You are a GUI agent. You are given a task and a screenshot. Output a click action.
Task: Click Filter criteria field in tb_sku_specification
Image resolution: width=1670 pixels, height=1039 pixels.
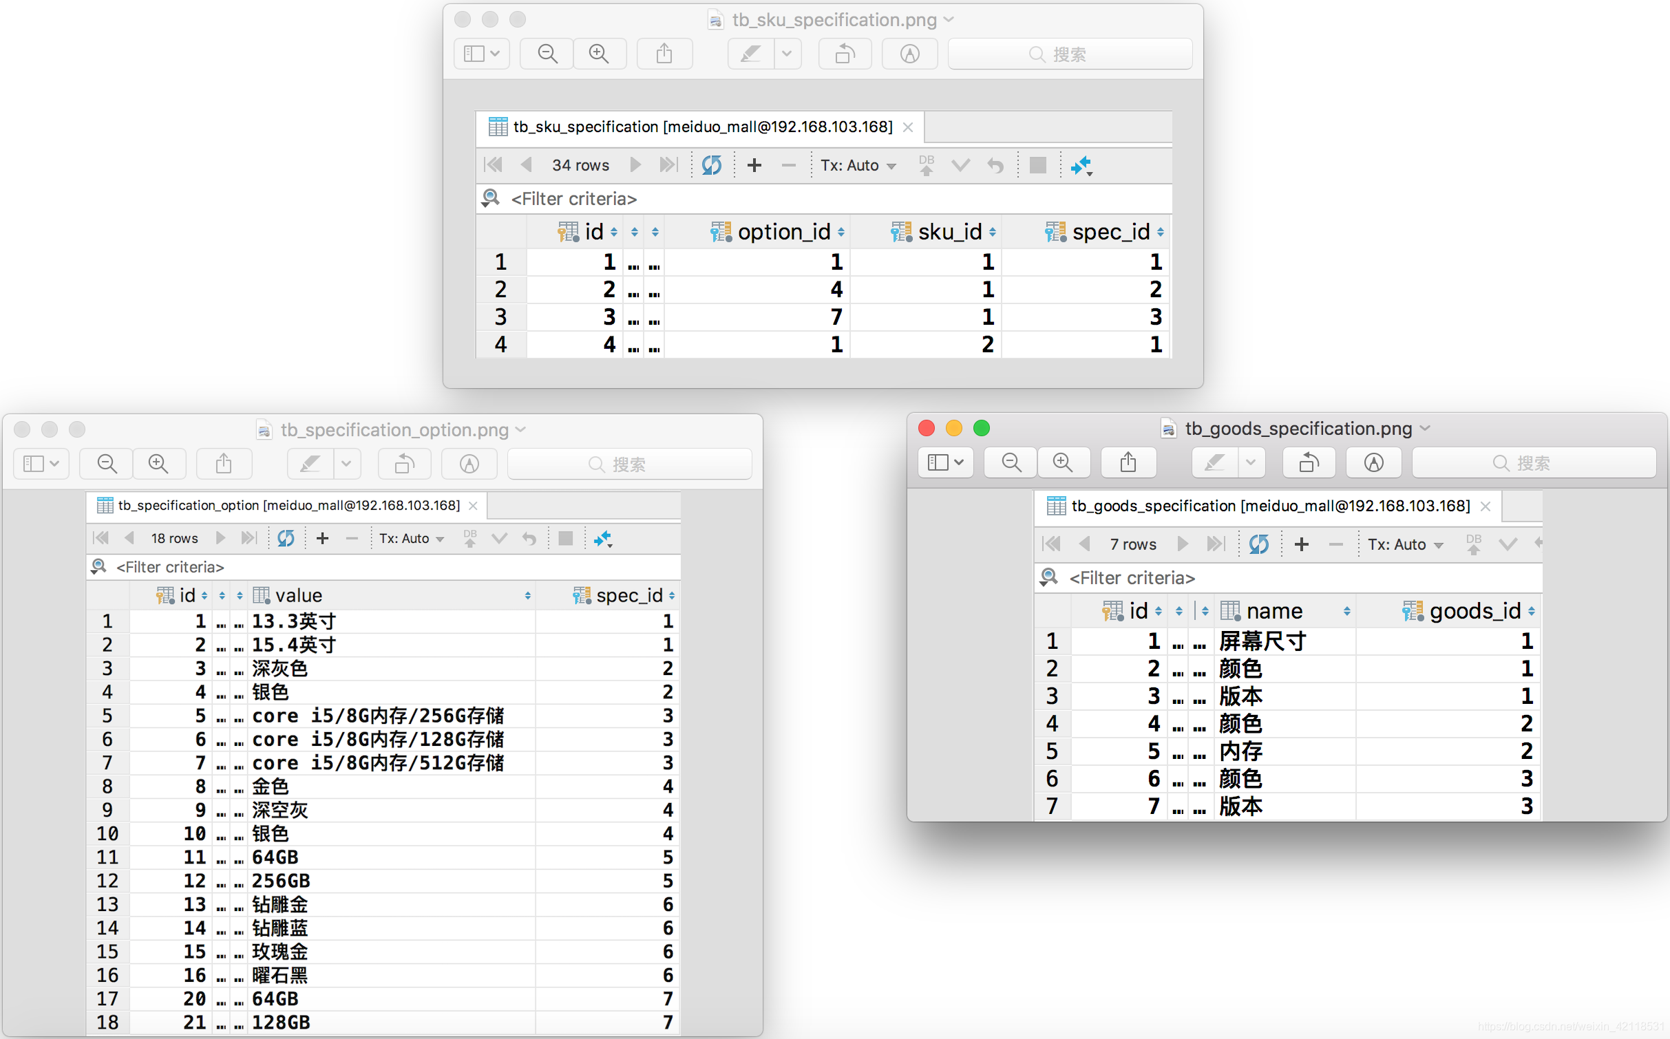(824, 199)
